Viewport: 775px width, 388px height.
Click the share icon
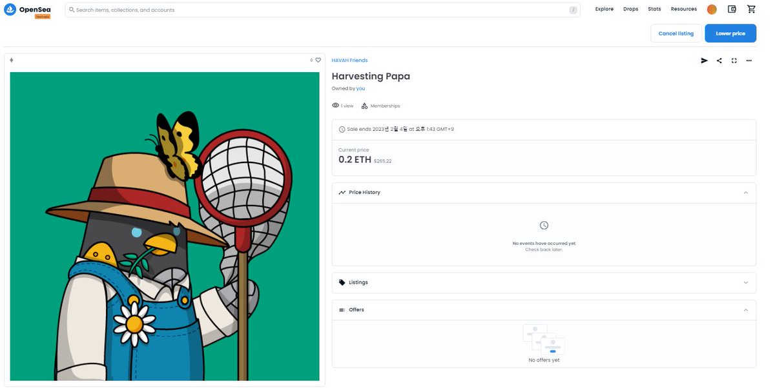[719, 61]
